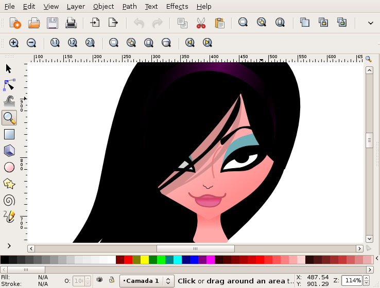Pick the yellow swatch in palette

tap(145, 260)
